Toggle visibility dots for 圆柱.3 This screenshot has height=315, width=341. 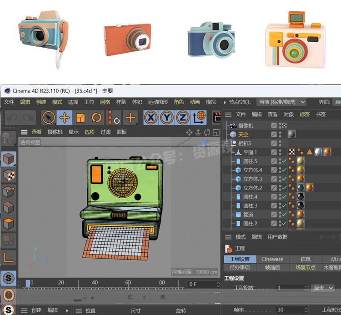(280, 205)
